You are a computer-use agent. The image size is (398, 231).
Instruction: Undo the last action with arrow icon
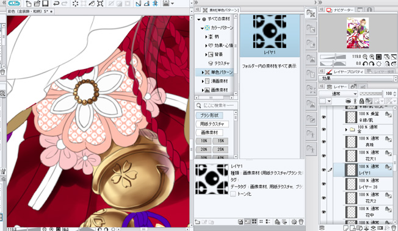[x=56, y=4]
